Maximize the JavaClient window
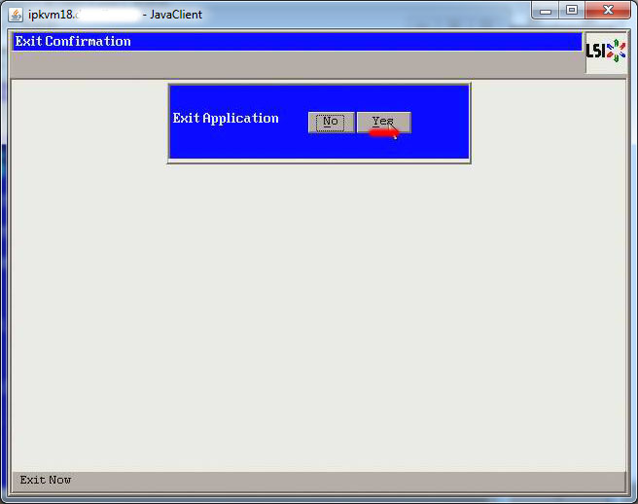Screen dimensions: 638x504 [x=573, y=11]
